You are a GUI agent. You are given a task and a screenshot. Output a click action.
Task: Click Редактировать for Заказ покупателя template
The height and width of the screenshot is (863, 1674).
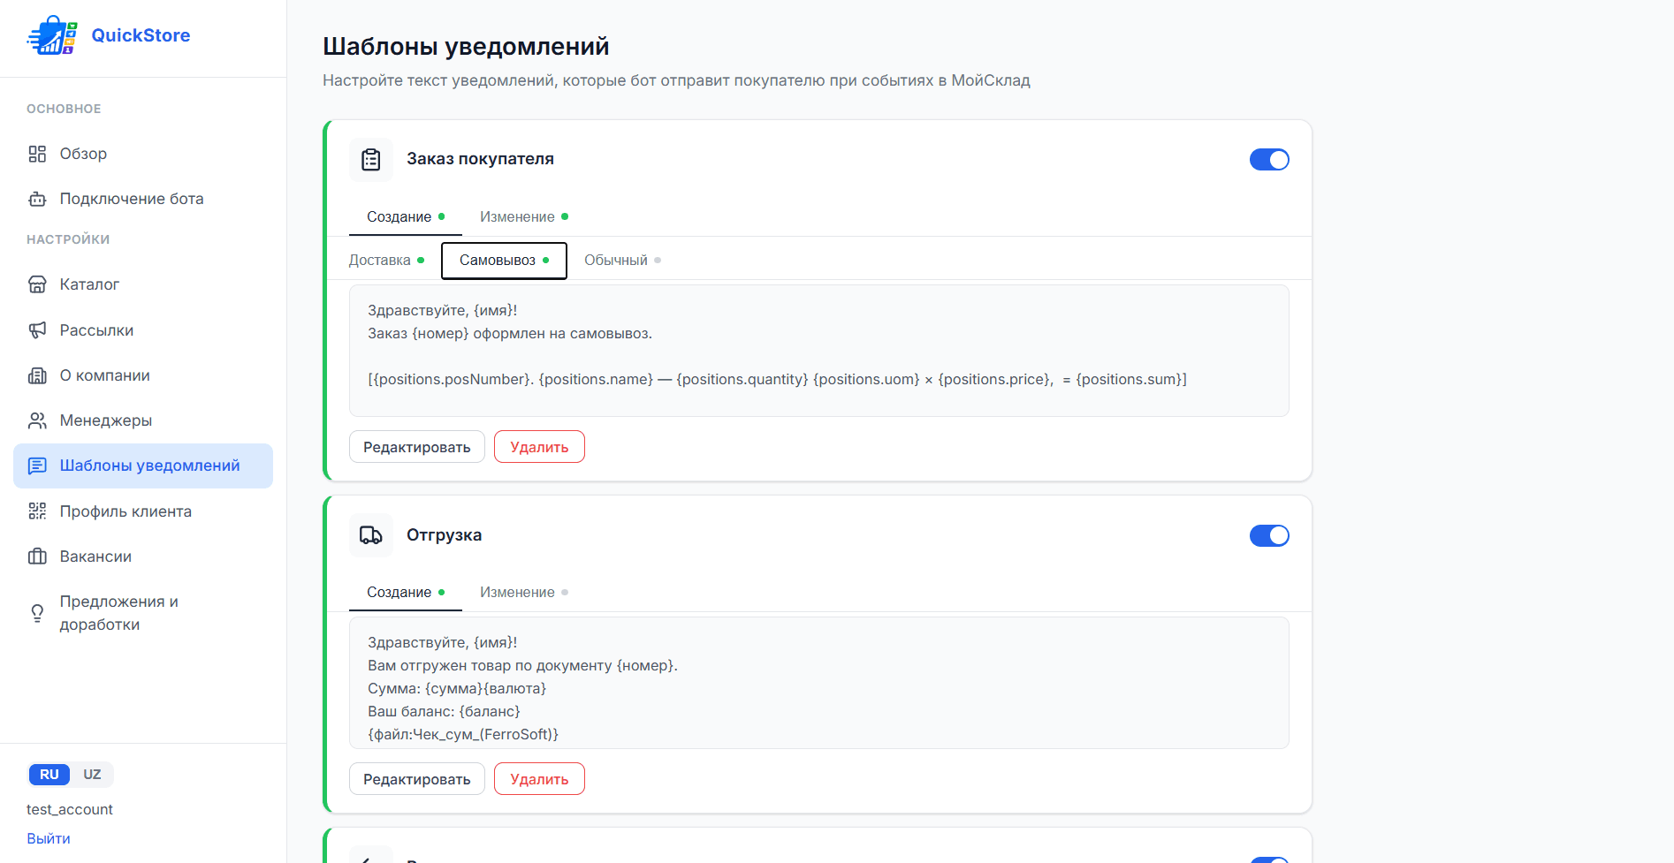pos(417,447)
